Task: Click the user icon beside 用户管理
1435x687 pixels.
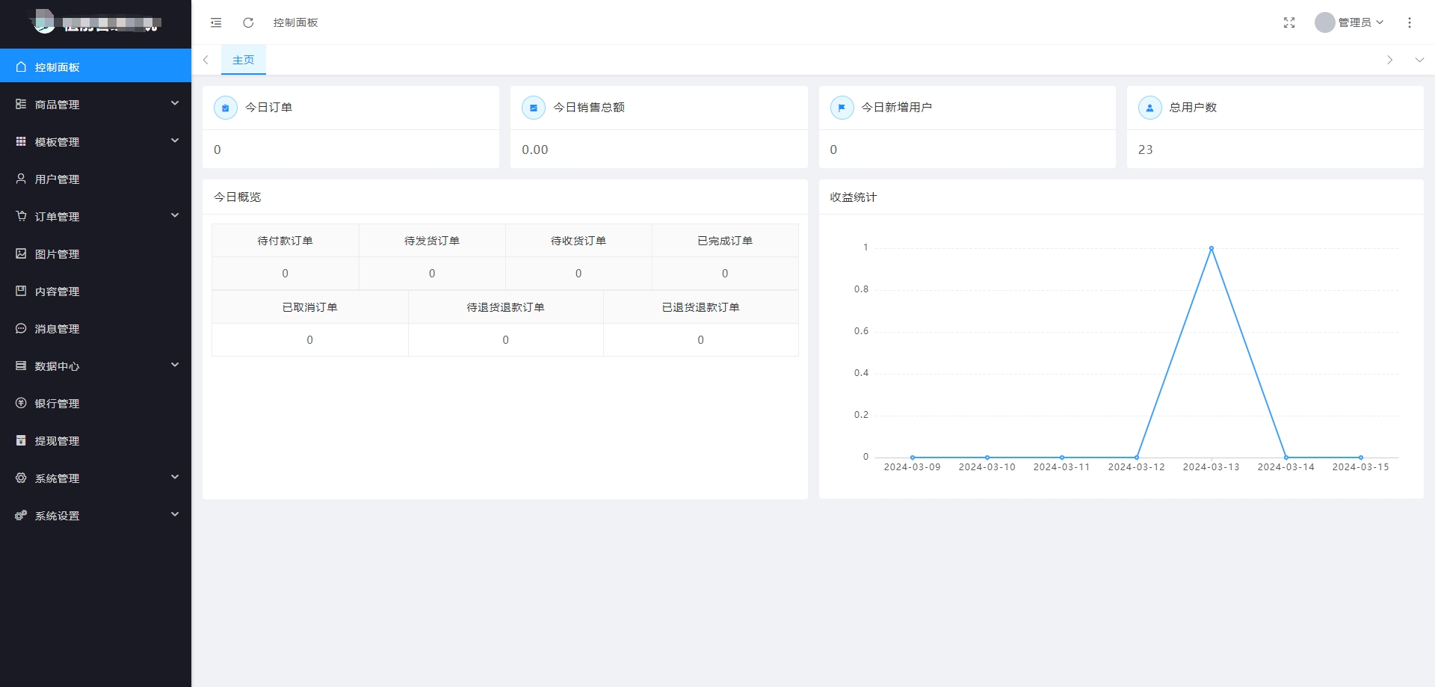Action: 21,179
